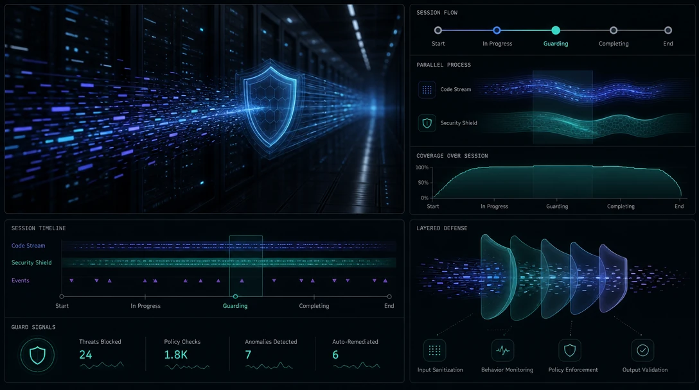Click the Policy Enforcement label
Screen dimensions: 699x390
[573, 370]
